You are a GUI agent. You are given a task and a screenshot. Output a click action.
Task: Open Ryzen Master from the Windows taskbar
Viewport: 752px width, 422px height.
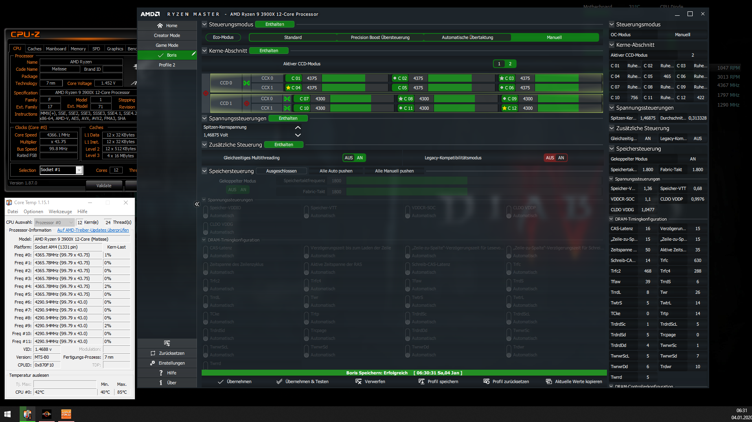(x=46, y=414)
